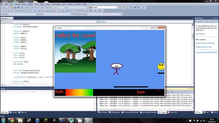Click the Windows Start orb
This screenshot has width=219, height=123.
pyautogui.click(x=3, y=120)
